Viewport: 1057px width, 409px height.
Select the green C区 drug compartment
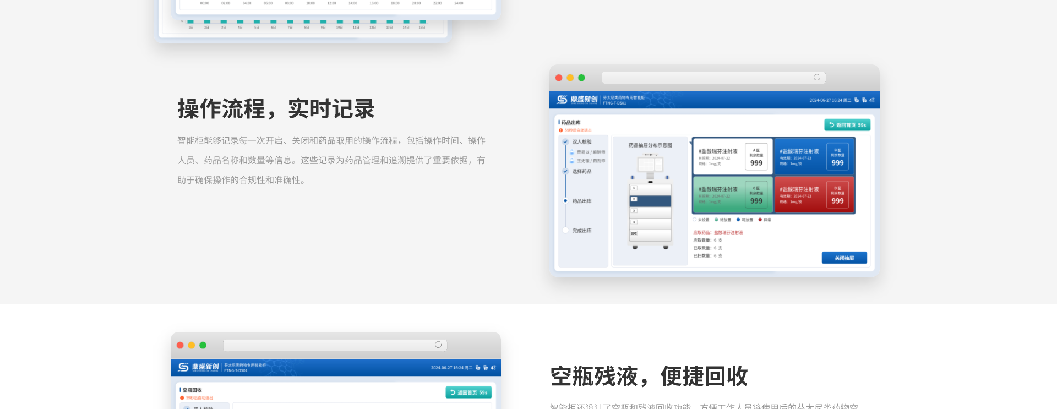[733, 195]
